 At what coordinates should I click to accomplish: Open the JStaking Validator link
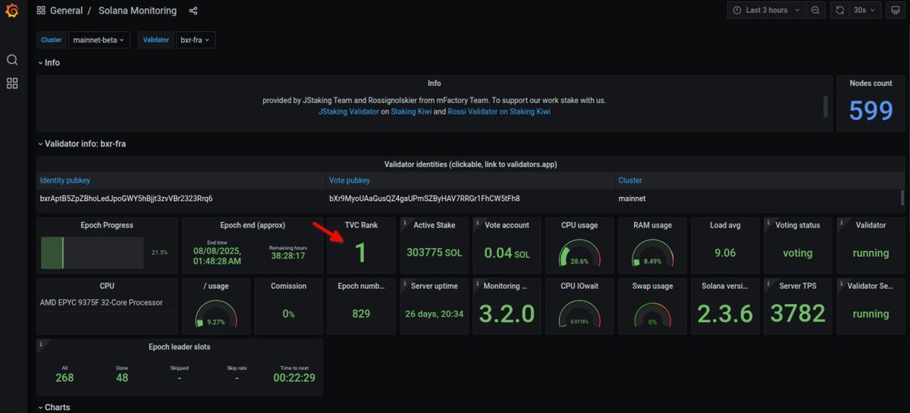[x=348, y=111]
